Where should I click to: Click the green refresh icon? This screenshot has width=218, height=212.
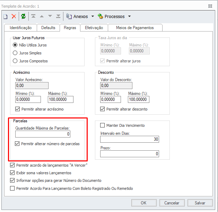(x=23, y=16)
